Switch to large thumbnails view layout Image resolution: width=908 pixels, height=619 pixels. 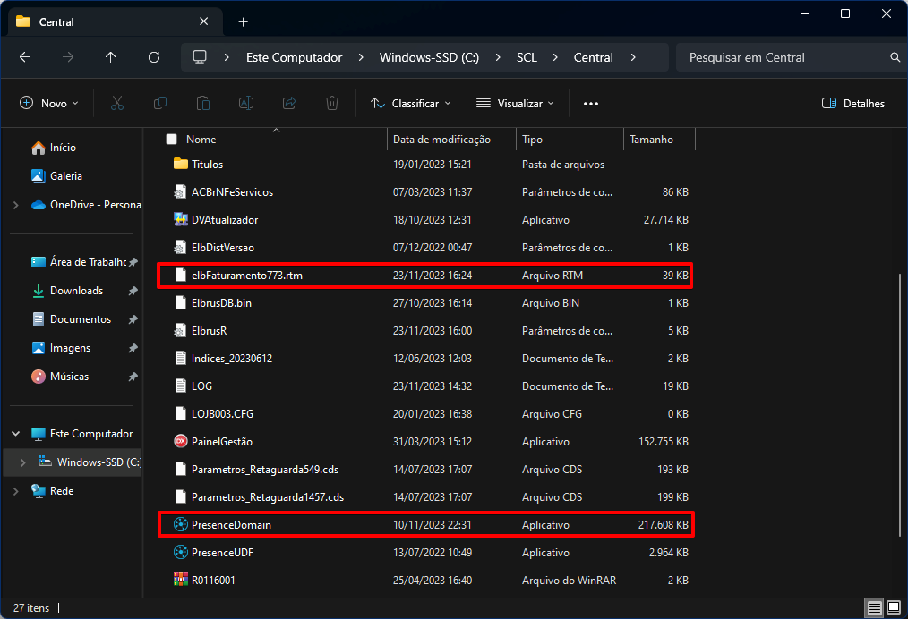pos(894,607)
